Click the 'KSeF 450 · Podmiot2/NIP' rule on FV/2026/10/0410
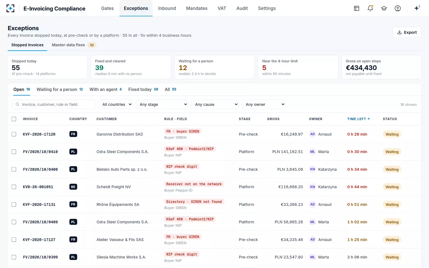The image size is (429, 268). coord(190,149)
